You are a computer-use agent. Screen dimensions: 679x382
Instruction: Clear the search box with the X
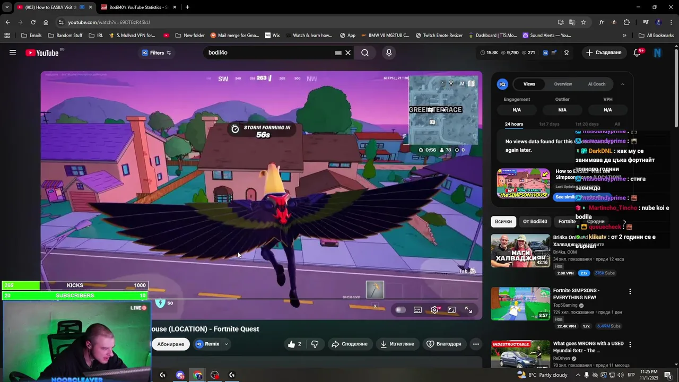[348, 53]
